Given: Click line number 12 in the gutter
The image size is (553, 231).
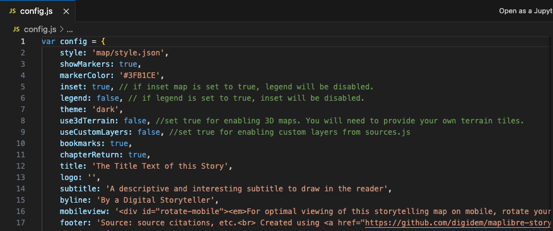Looking at the screenshot, I should (x=21, y=166).
